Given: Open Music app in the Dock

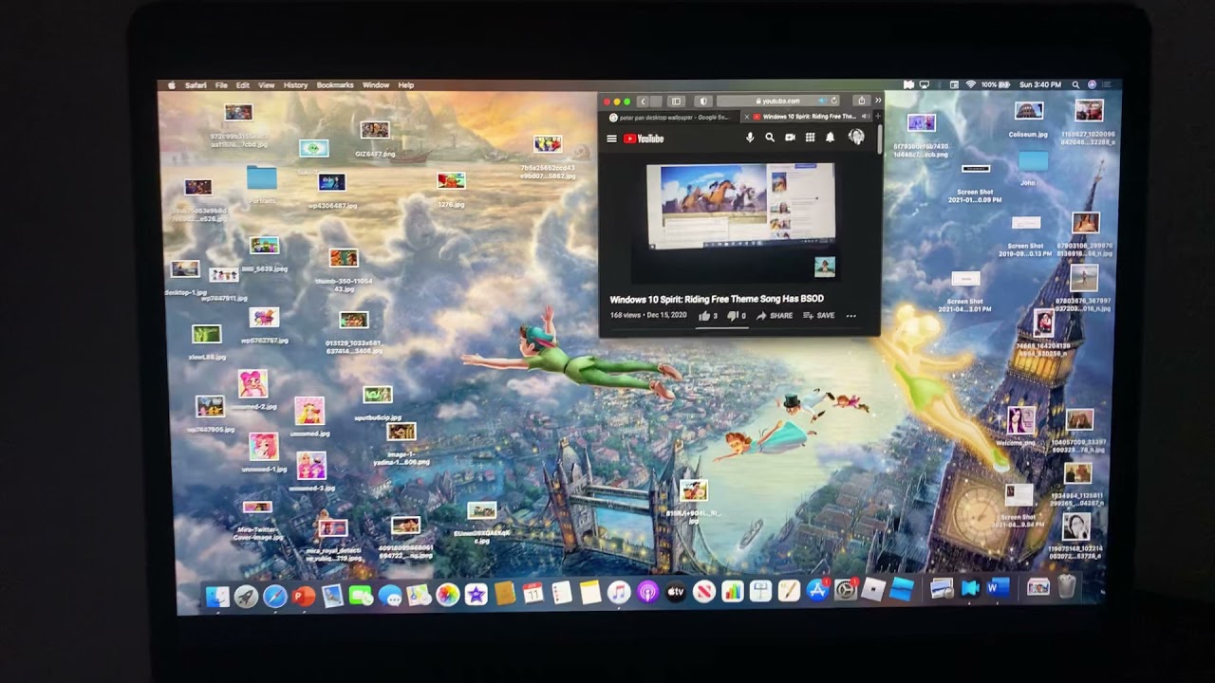Looking at the screenshot, I should (619, 593).
